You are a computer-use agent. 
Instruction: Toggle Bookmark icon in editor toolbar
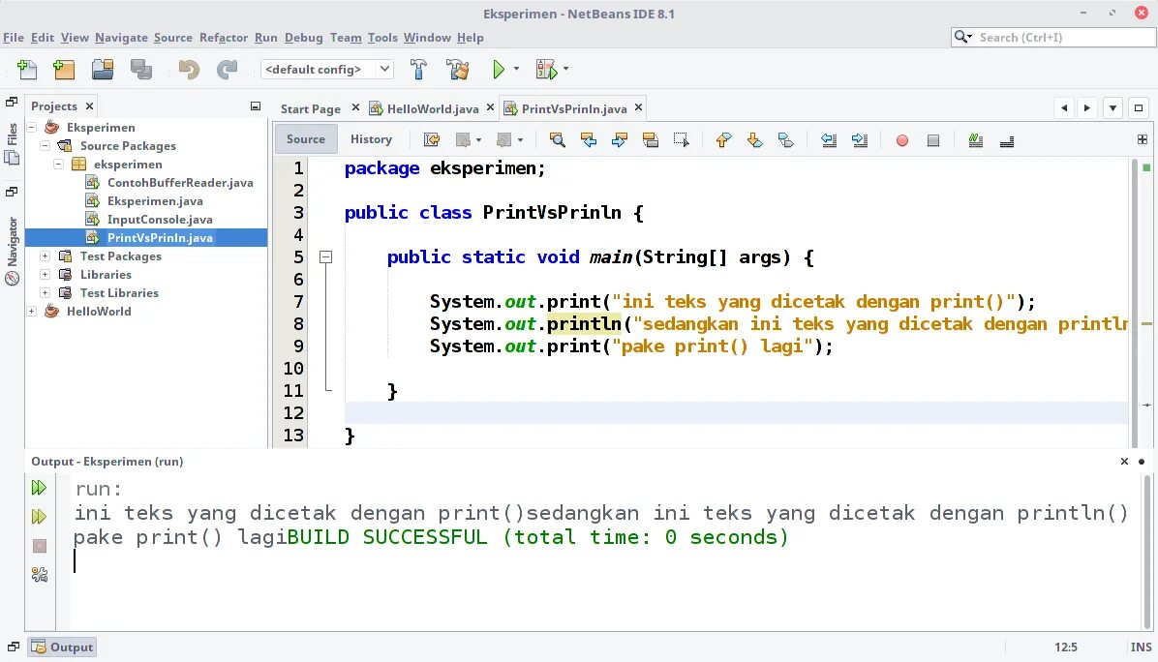[x=786, y=139]
